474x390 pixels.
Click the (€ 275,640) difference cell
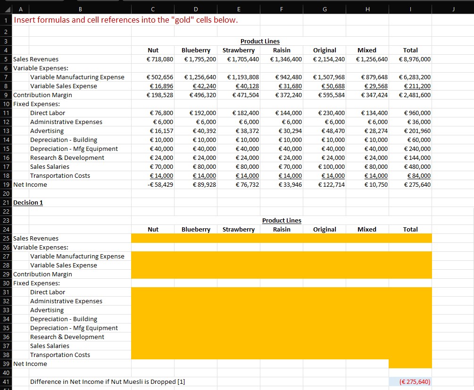410,382
